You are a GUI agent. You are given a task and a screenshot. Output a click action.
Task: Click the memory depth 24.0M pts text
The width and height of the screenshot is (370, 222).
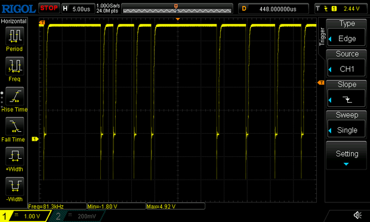pos(107,11)
